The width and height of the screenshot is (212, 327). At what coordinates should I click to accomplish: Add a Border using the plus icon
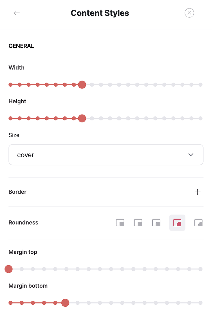(x=198, y=192)
